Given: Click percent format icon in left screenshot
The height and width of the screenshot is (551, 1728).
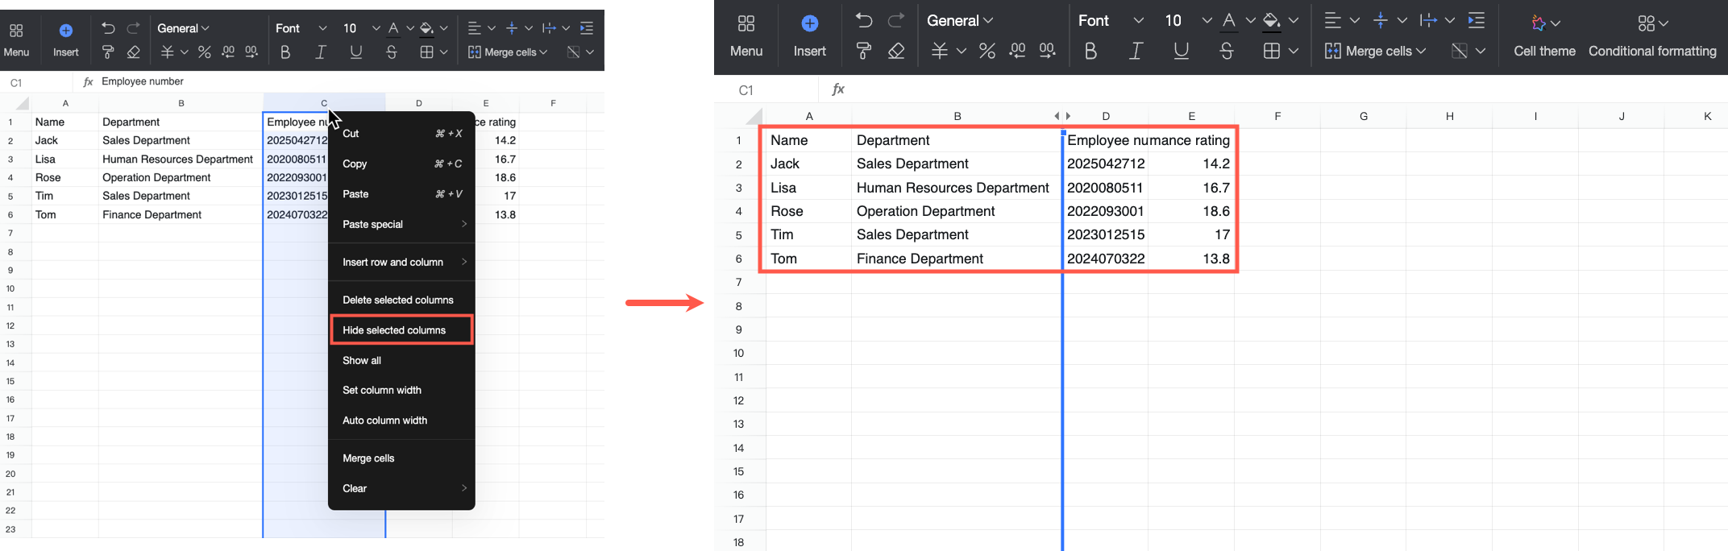Looking at the screenshot, I should (205, 52).
